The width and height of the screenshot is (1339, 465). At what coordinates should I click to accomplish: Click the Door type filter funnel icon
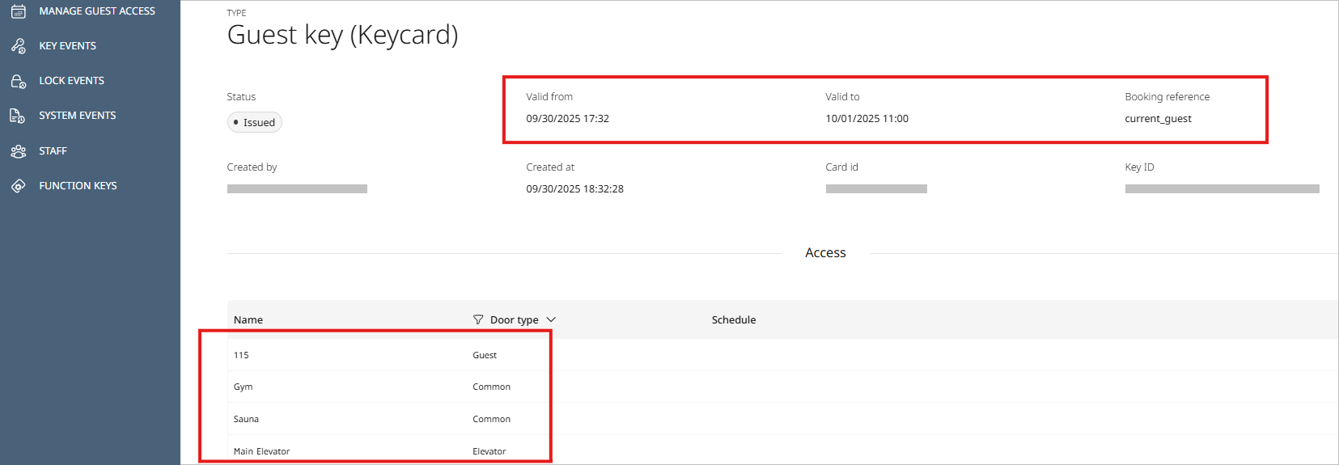(478, 320)
